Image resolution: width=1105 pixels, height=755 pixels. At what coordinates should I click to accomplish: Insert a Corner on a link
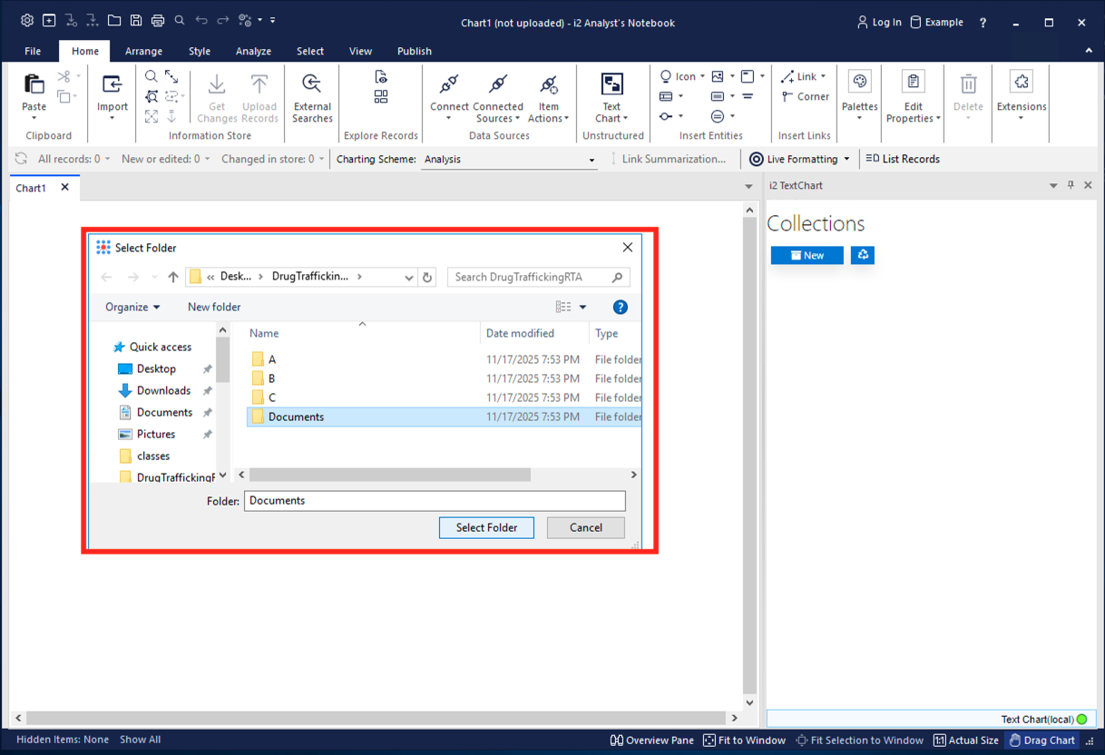click(805, 96)
